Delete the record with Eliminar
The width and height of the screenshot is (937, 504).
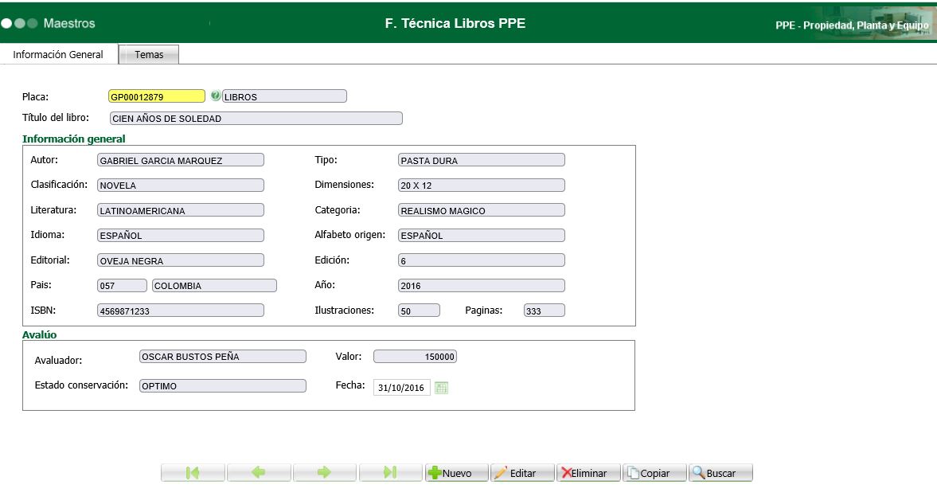588,473
